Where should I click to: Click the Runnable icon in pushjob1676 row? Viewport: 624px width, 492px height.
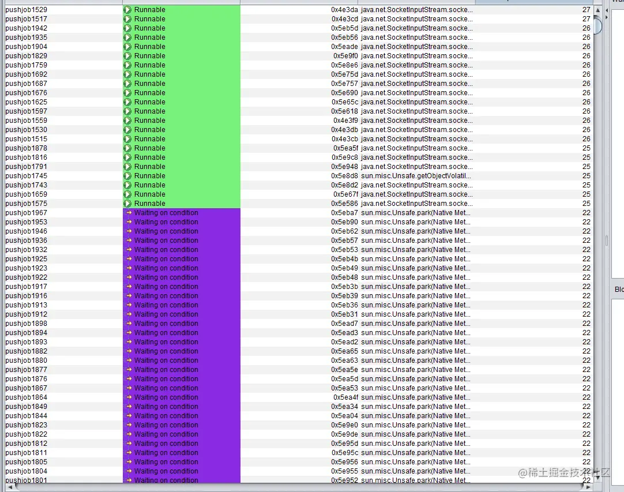127,93
